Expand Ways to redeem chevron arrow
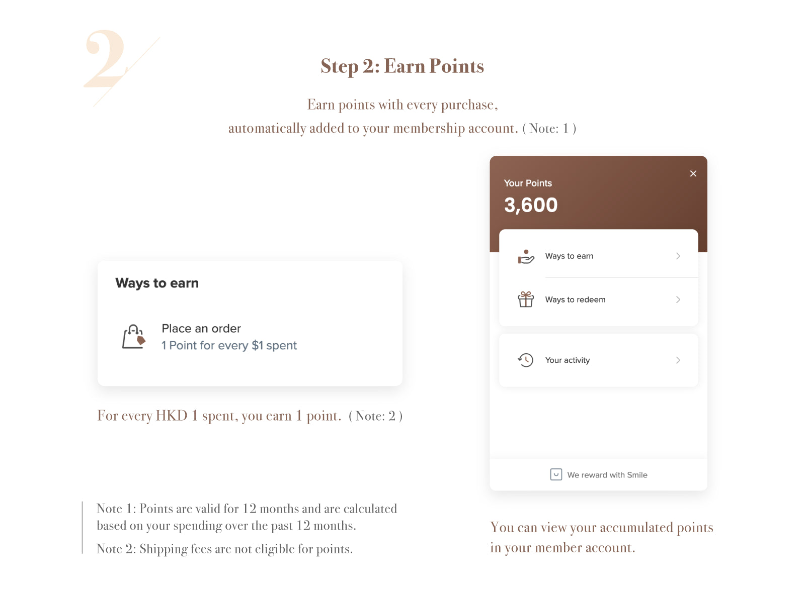805x590 pixels. pos(678,300)
